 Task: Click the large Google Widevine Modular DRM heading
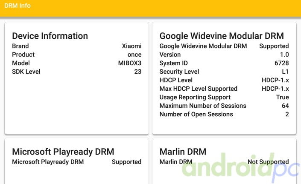(222, 36)
